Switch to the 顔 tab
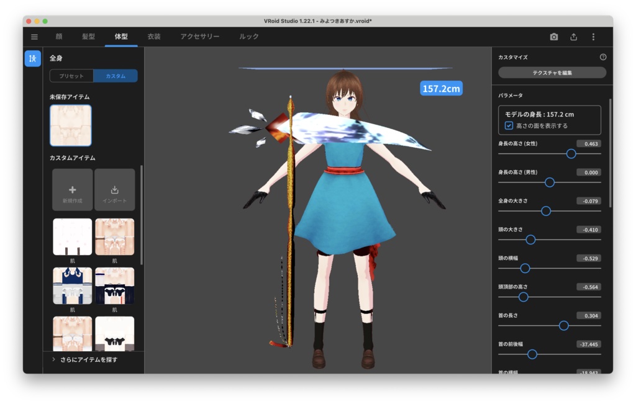Screen dimensions: 636x404 [59, 37]
